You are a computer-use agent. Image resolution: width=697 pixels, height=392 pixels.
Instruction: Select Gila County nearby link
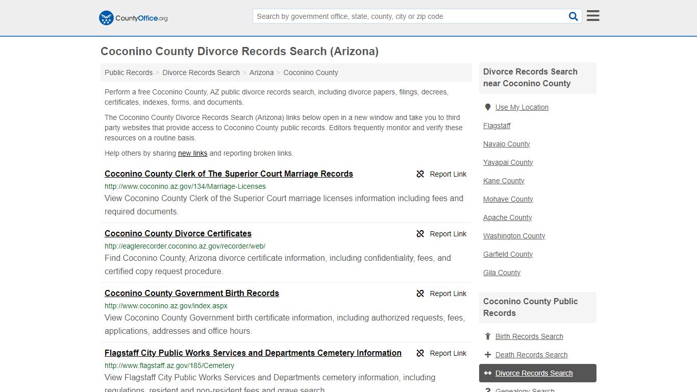click(502, 273)
